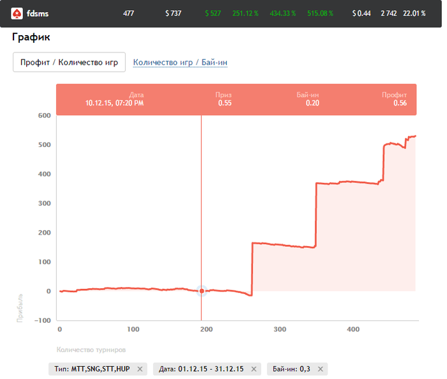
Task: Click the 2 742 value in the header
Action: (389, 13)
